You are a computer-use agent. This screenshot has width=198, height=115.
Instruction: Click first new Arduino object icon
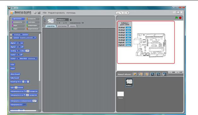152,74
